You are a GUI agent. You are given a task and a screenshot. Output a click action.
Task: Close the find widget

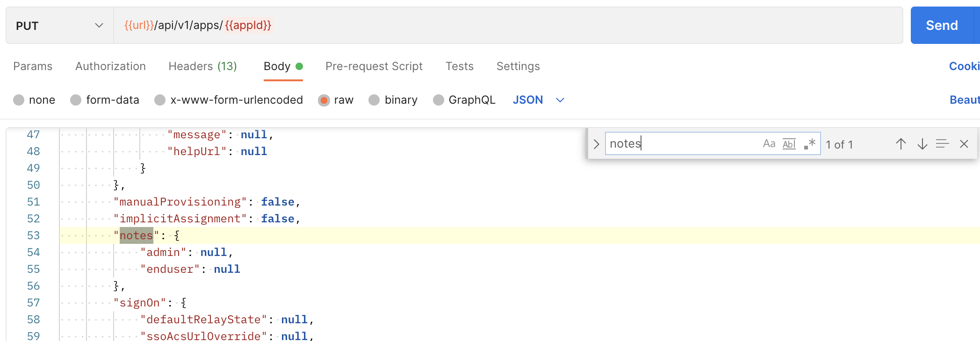point(964,144)
